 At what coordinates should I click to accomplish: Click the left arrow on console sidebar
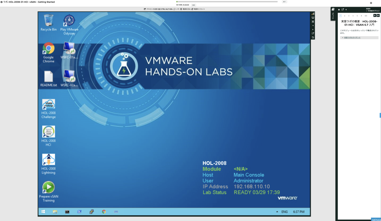[313, 26]
